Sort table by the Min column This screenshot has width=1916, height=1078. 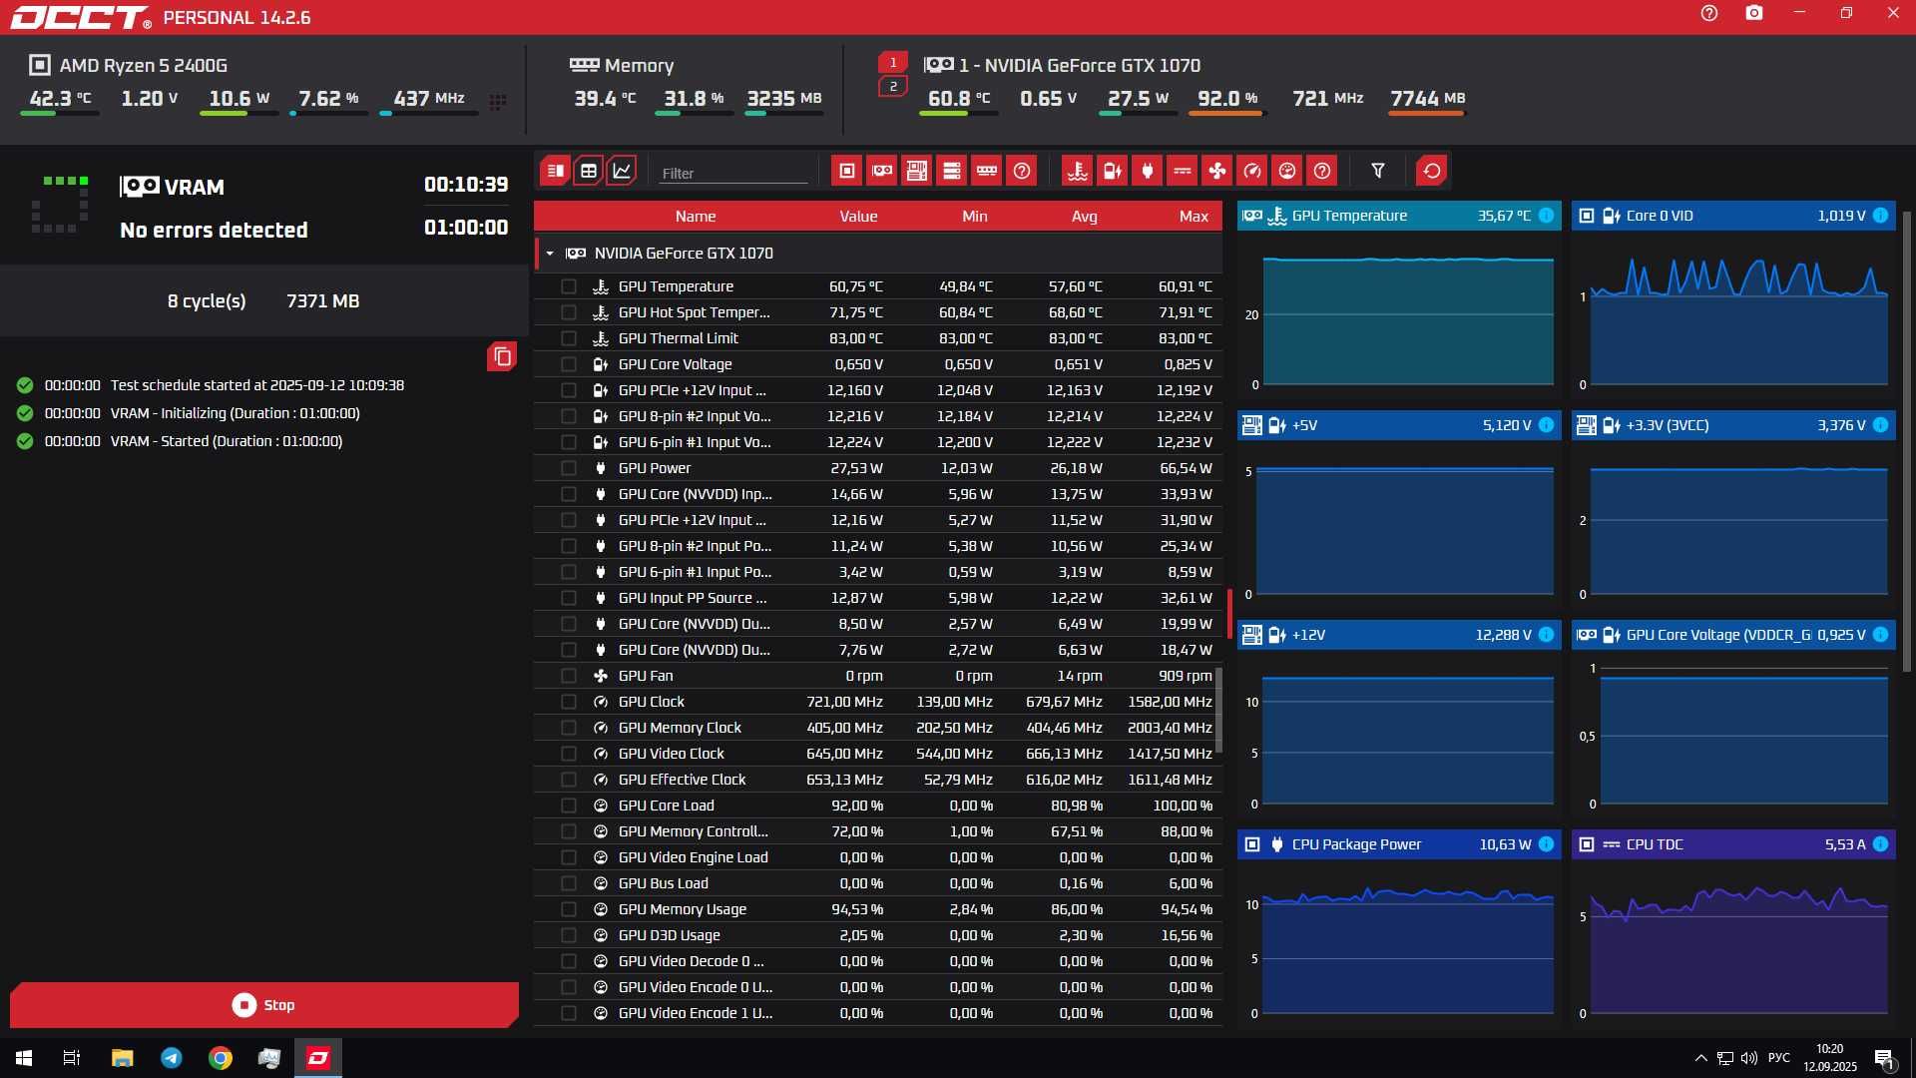(975, 217)
